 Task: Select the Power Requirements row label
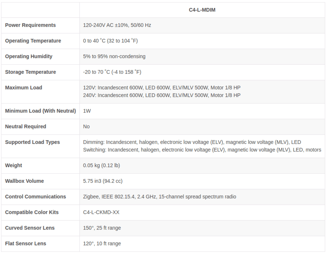[x=30, y=25]
